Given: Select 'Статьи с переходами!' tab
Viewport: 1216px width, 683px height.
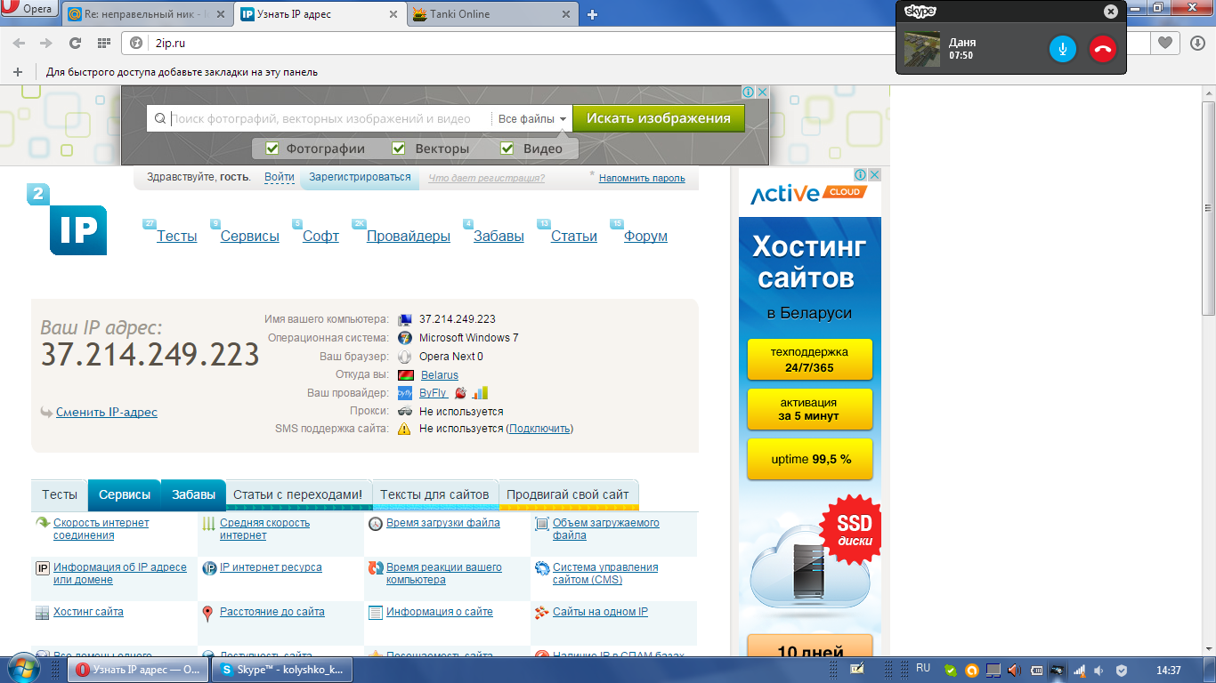Looking at the screenshot, I should [x=298, y=494].
